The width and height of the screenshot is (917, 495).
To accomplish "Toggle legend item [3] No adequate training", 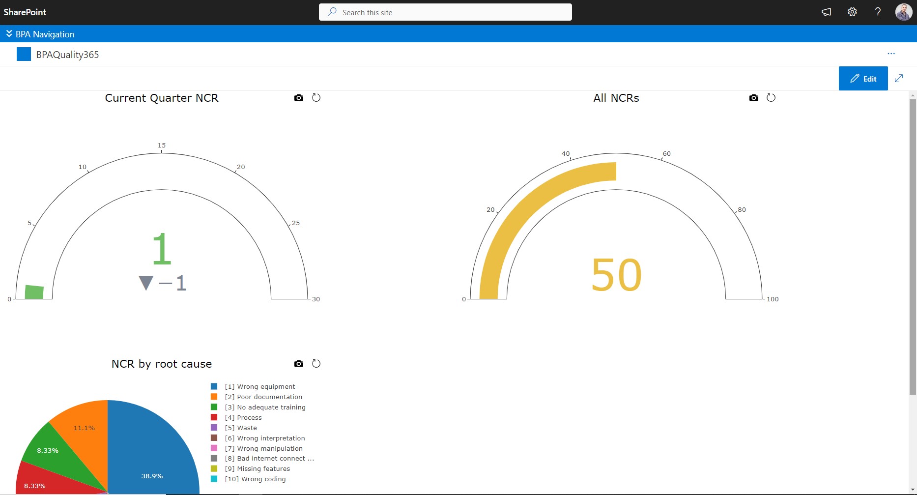I will 258,408.
